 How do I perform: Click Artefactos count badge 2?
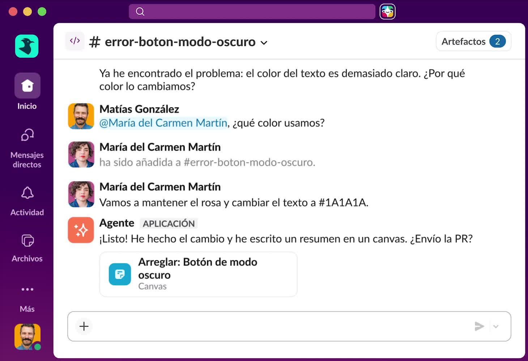point(498,41)
